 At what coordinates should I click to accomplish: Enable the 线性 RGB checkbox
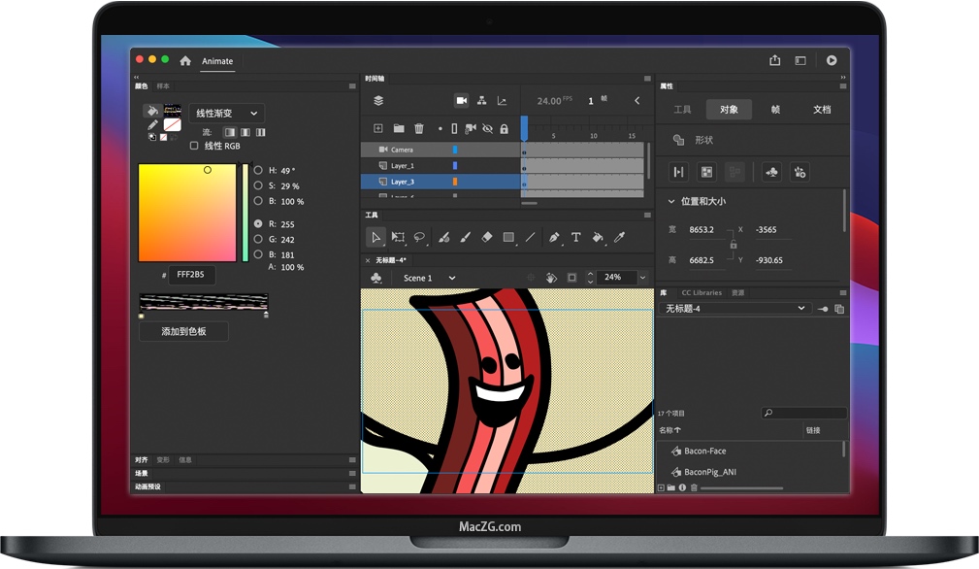pyautogui.click(x=194, y=146)
